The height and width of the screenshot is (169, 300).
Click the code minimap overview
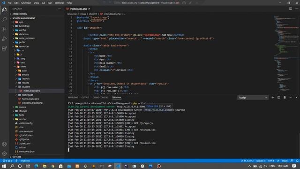(x=285, y=54)
